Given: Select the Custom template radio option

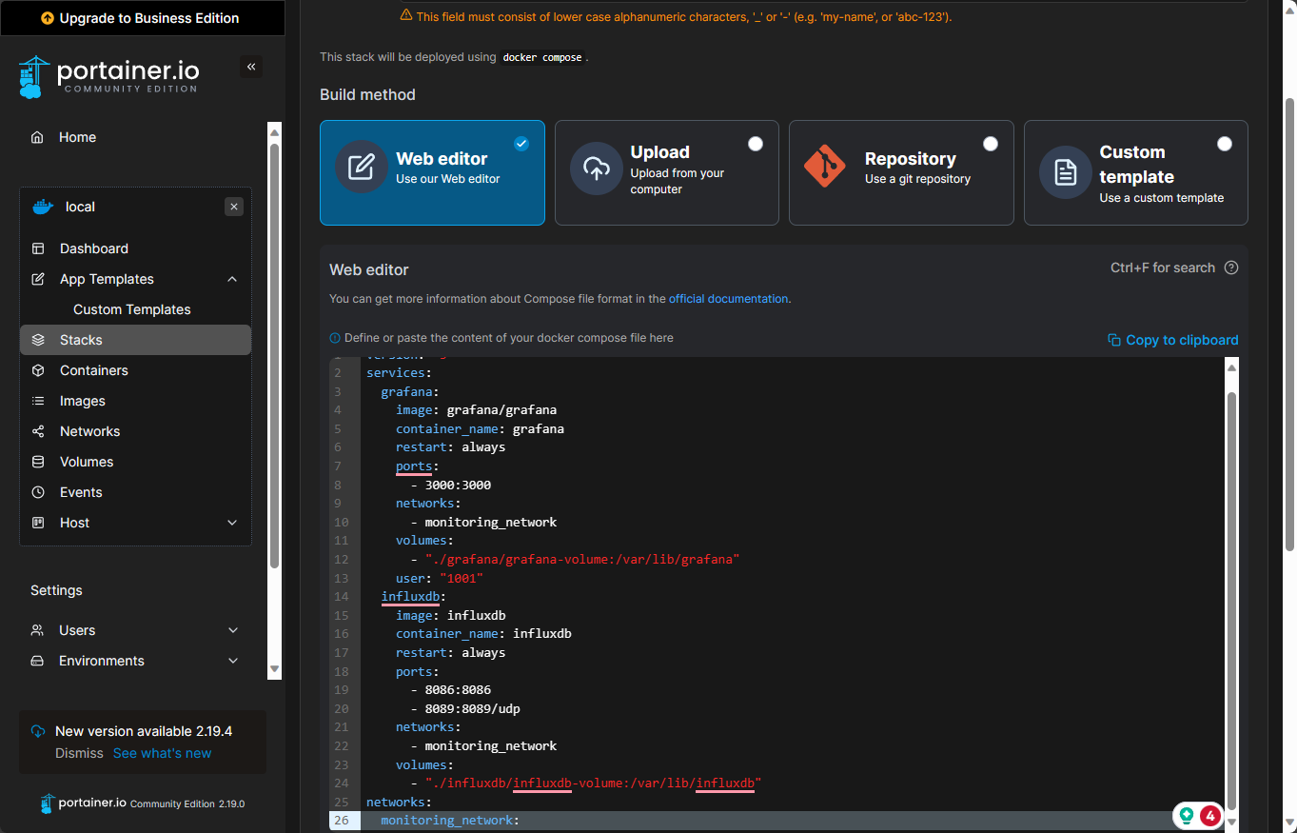Looking at the screenshot, I should click(x=1224, y=144).
